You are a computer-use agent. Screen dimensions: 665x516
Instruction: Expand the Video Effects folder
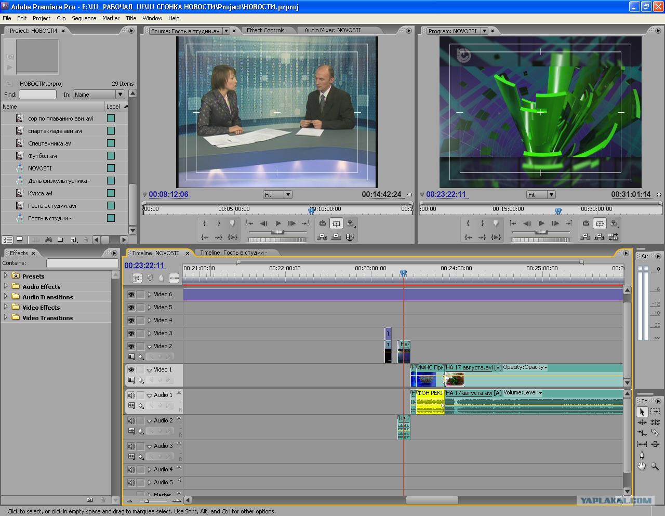coord(6,307)
